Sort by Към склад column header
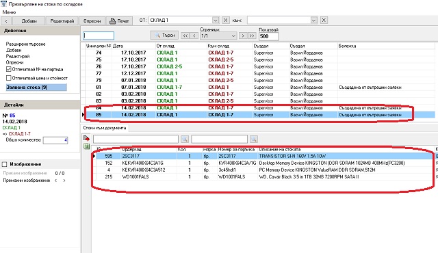438x253 pixels. 229,46
